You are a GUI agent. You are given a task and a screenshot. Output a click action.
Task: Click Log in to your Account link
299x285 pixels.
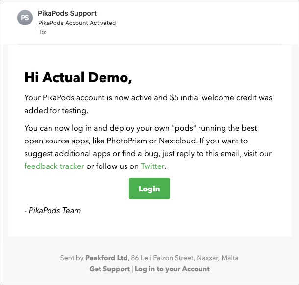tap(172, 269)
